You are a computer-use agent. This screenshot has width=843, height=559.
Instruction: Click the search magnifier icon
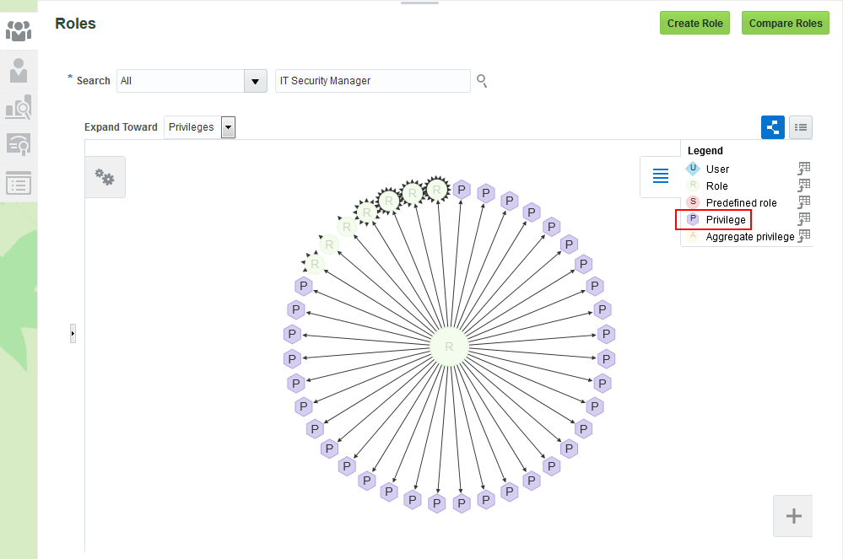coord(482,81)
